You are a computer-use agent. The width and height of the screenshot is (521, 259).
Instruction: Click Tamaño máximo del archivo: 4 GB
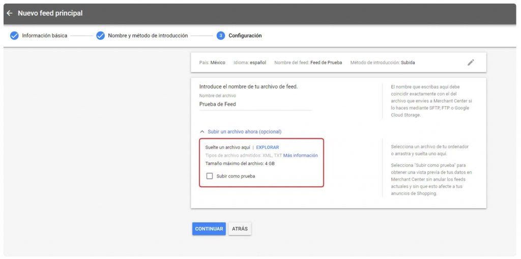(x=240, y=163)
